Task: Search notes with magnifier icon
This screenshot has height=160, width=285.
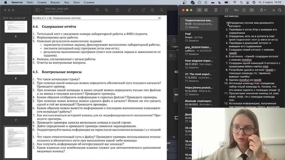Action: (x=280, y=10)
